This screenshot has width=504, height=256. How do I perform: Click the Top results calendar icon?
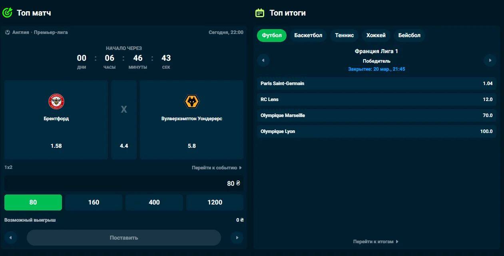coord(260,13)
